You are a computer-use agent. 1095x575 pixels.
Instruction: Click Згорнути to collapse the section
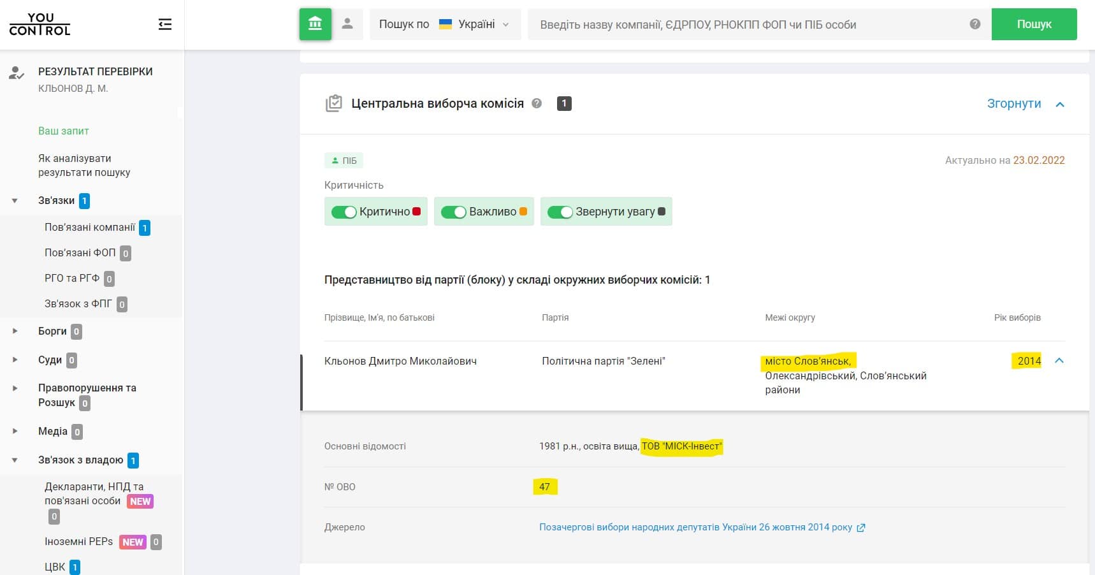point(1013,103)
